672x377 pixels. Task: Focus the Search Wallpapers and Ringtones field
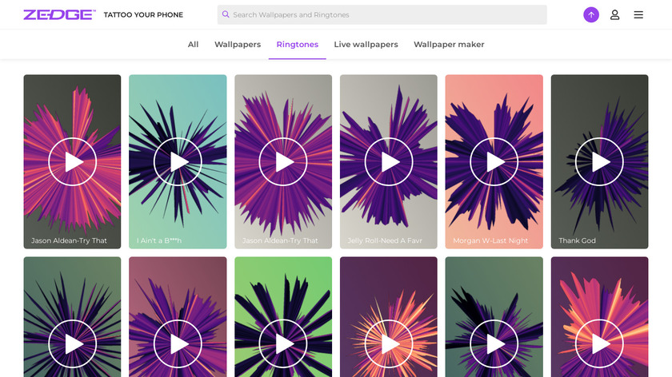[x=382, y=14]
